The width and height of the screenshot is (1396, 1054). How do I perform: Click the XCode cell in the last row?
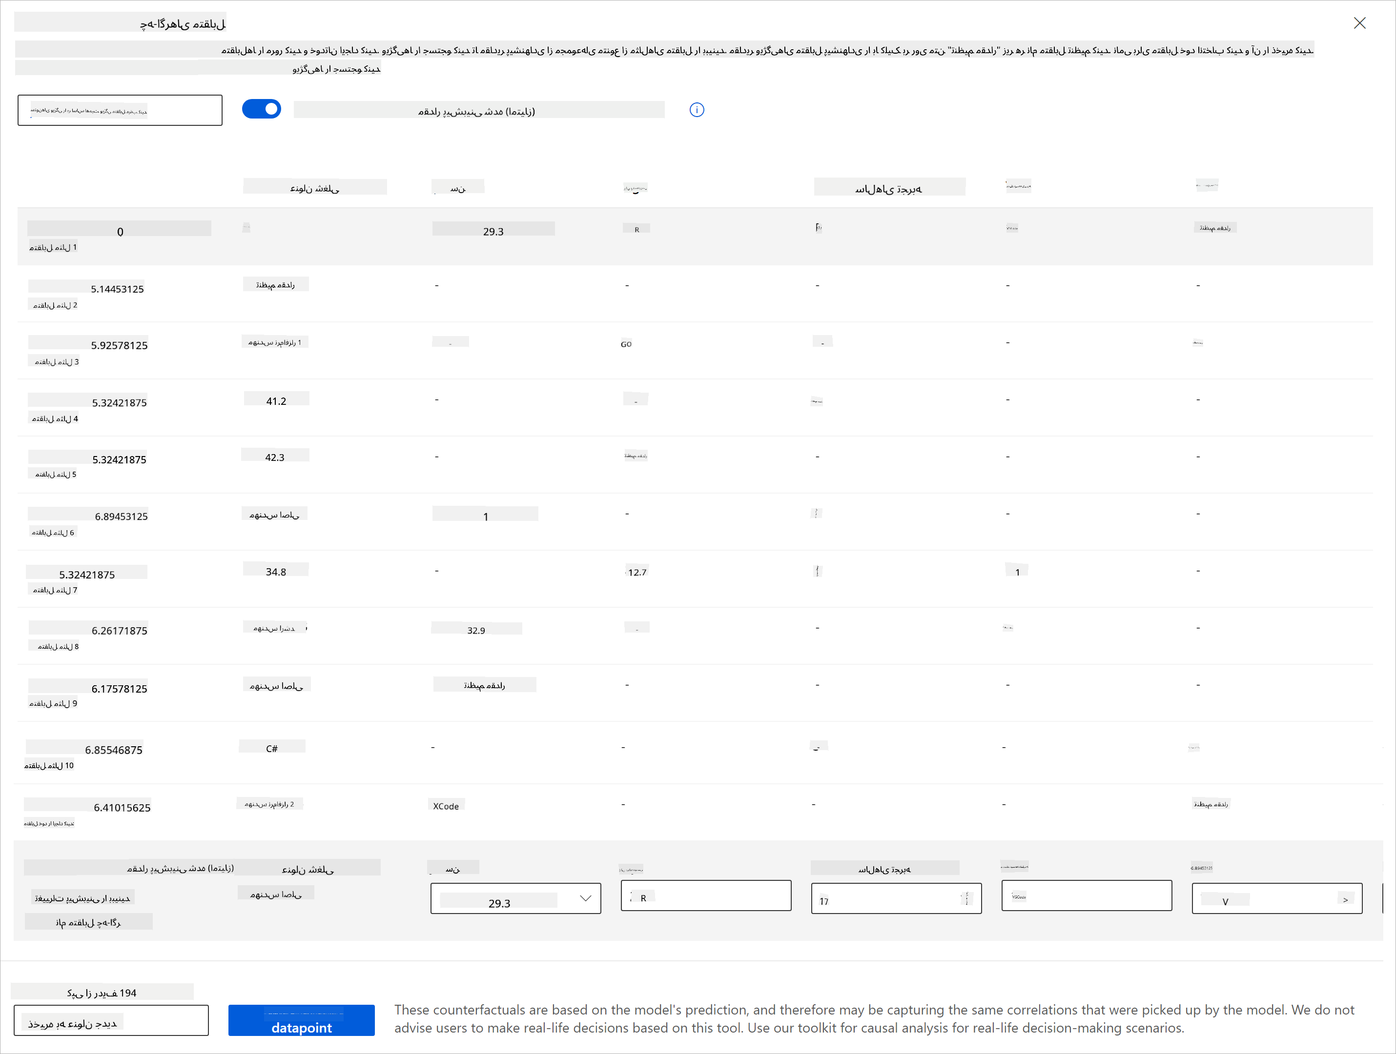click(x=446, y=806)
